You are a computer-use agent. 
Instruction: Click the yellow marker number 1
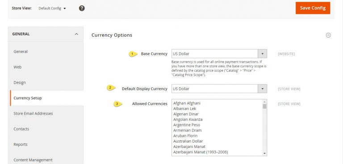(x=133, y=54)
